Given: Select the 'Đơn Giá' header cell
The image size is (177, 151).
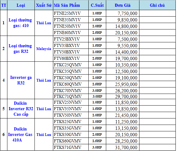Looking at the screenshot, I should tap(123, 5).
